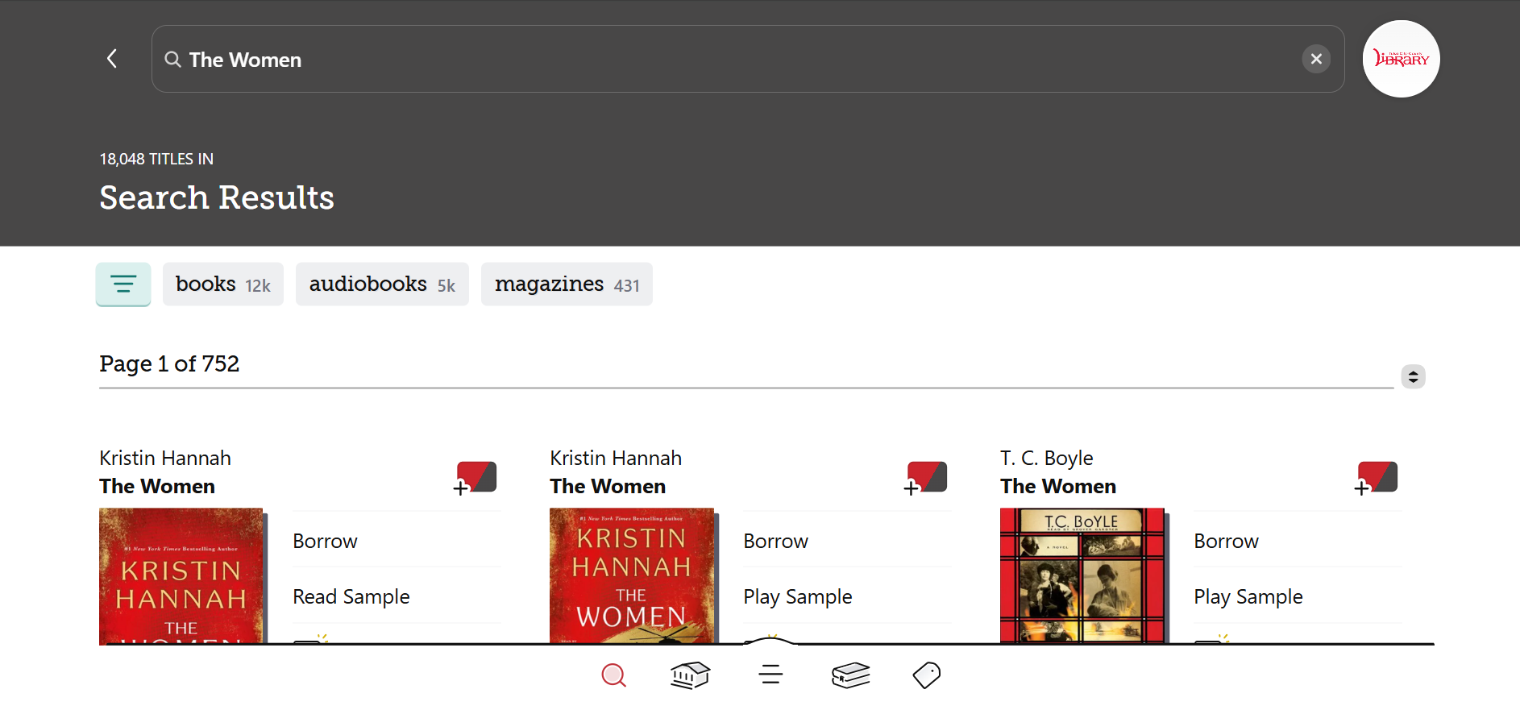Open the Tags icon in bottom bar
The image size is (1520, 710).
pos(927,675)
